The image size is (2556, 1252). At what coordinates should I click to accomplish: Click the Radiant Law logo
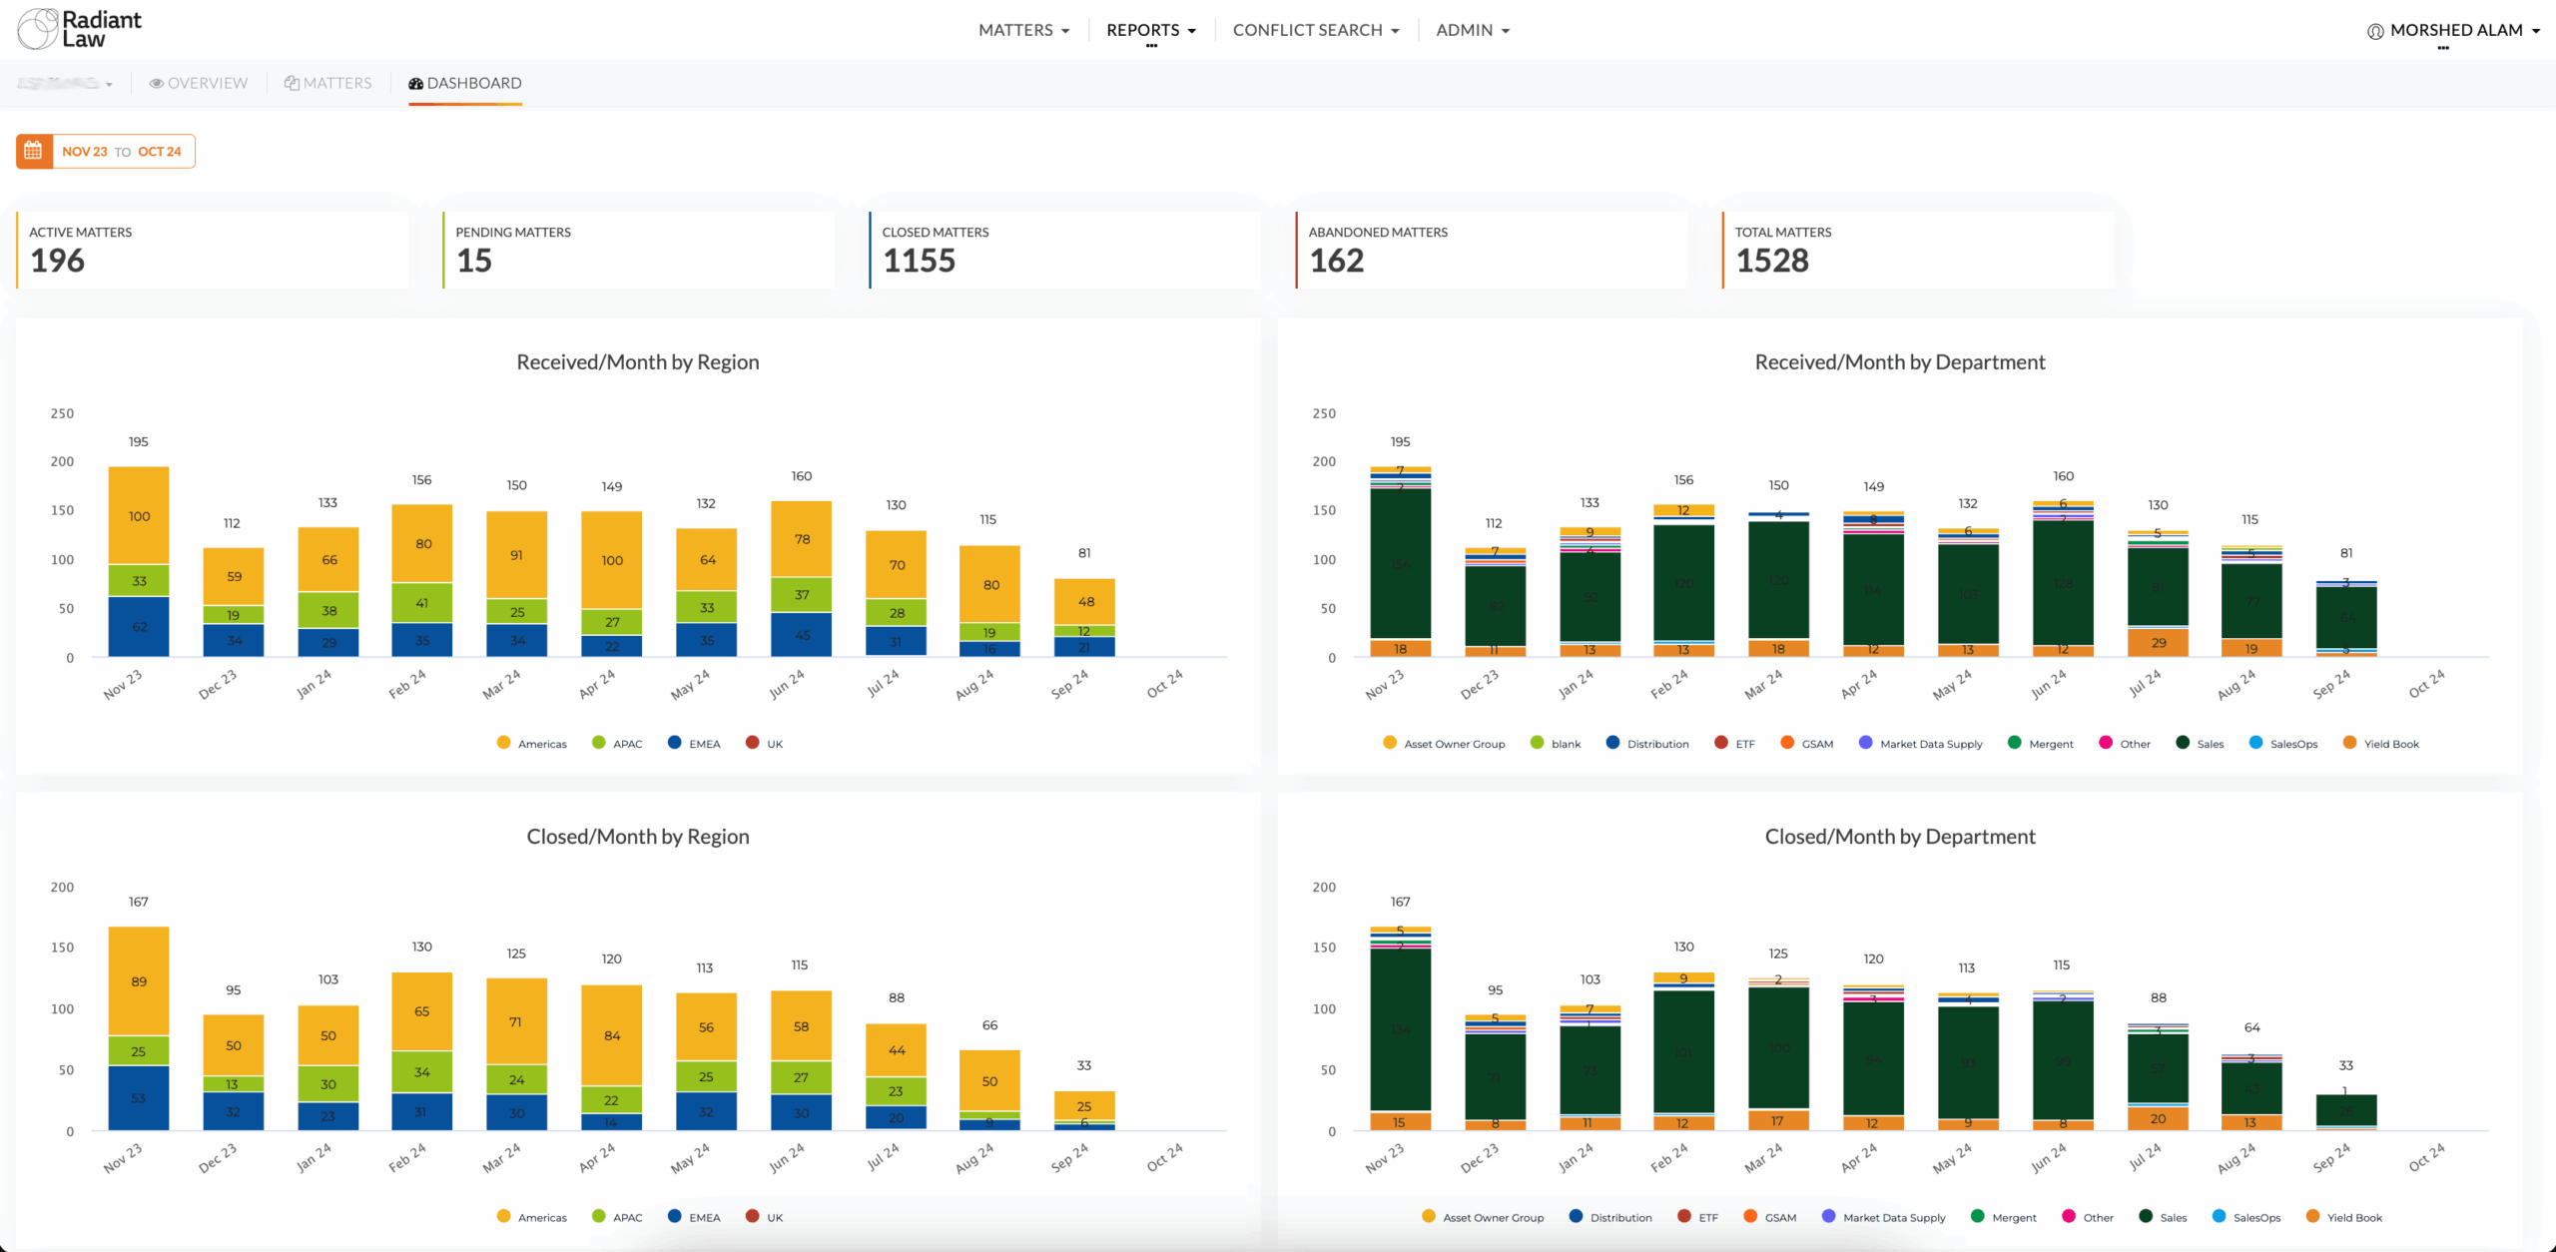(x=80, y=29)
